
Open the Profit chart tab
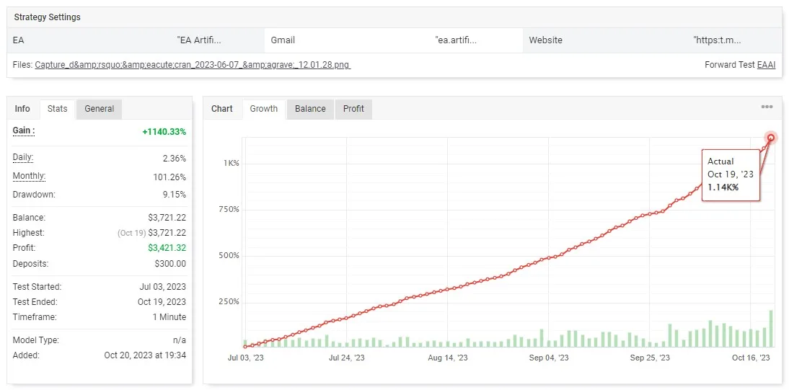353,109
